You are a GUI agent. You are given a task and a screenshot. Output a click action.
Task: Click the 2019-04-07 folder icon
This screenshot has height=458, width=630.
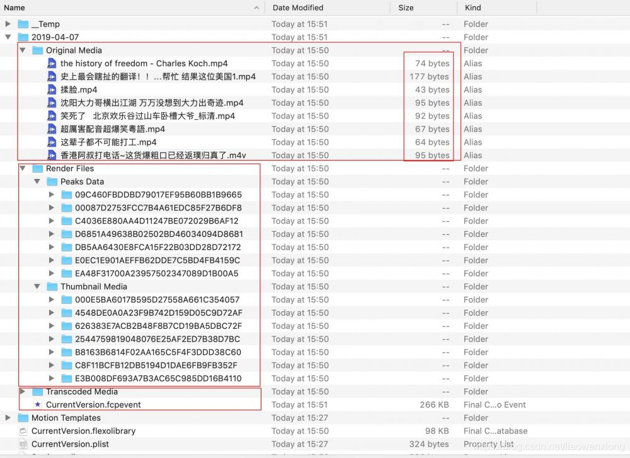click(x=23, y=37)
